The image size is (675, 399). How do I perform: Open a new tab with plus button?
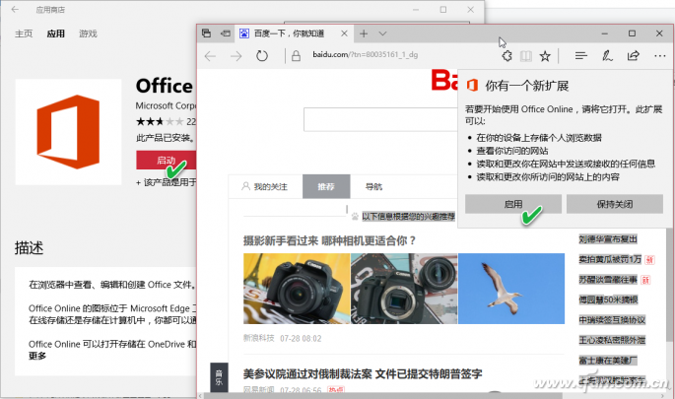pyautogui.click(x=364, y=33)
